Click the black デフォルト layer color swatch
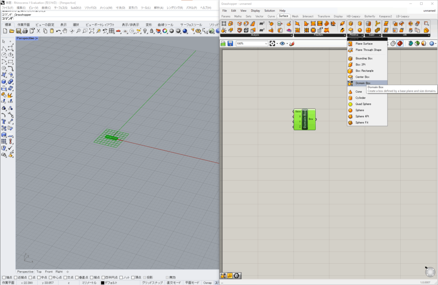The width and height of the screenshot is (438, 285). coord(103,282)
